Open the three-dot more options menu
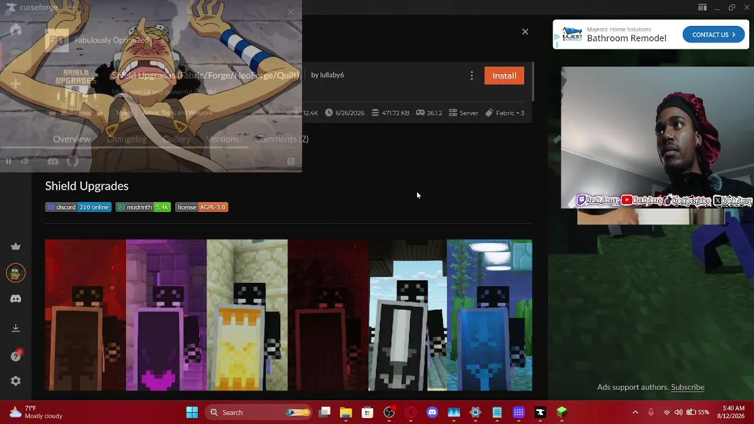Image resolution: width=754 pixels, height=424 pixels. pos(472,75)
